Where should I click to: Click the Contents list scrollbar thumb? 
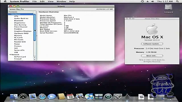[34, 27]
